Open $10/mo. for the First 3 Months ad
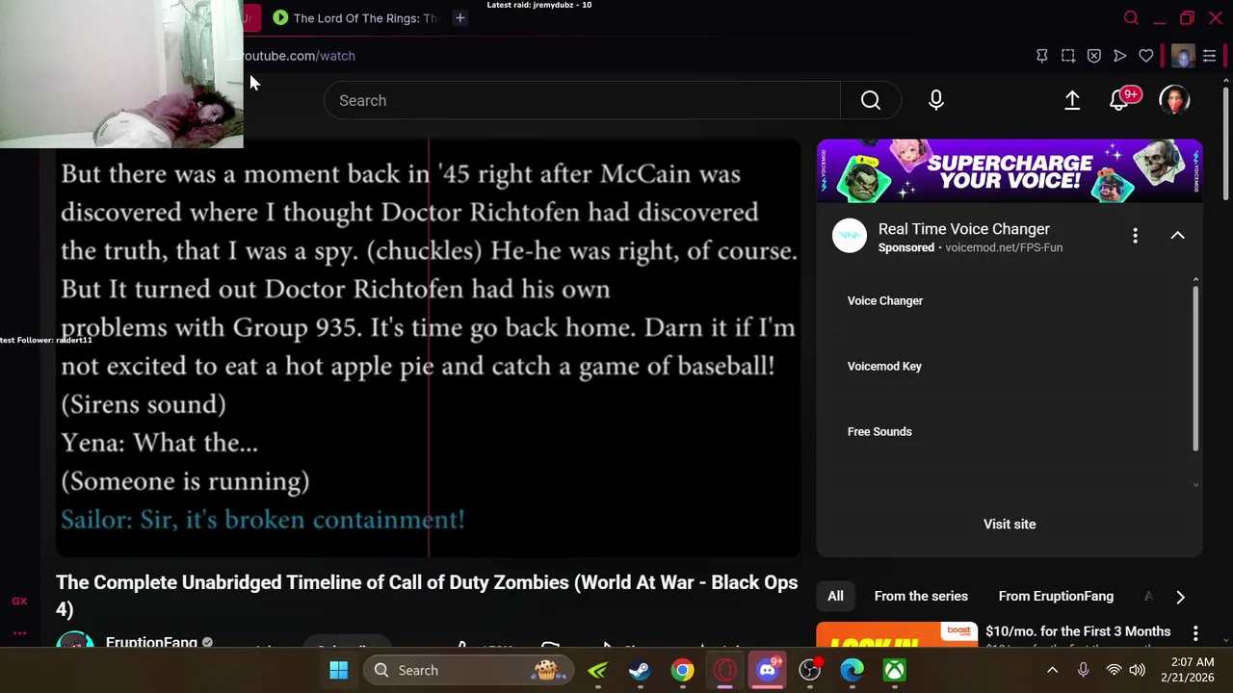Viewport: 1233px width, 693px height. pyautogui.click(x=1078, y=631)
